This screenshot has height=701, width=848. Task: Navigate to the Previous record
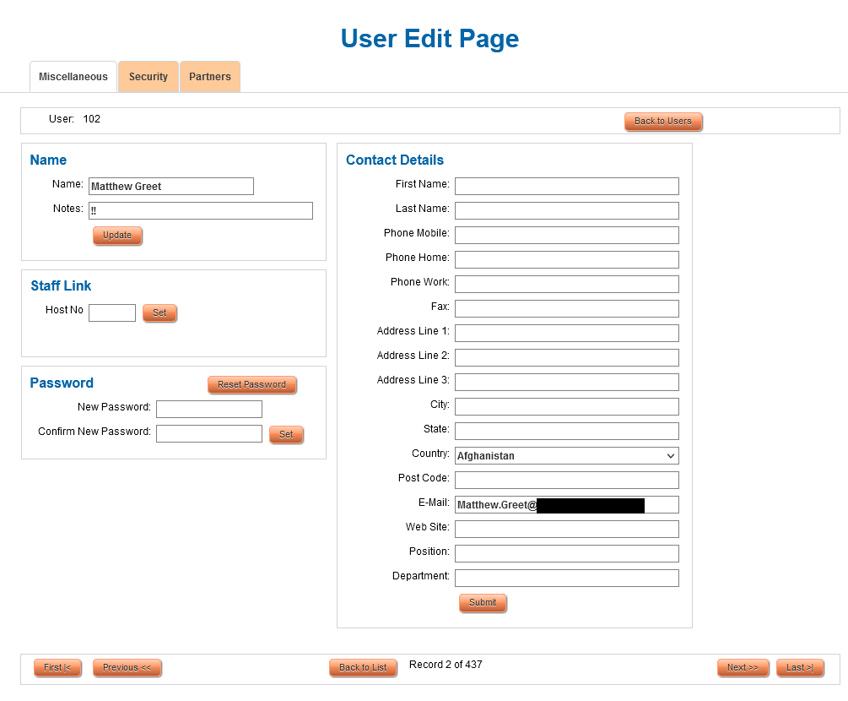tap(127, 668)
